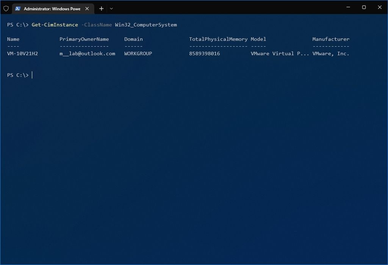388x265 pixels.
Task: Click the PrimaryOwnerName column header
Action: coord(84,39)
